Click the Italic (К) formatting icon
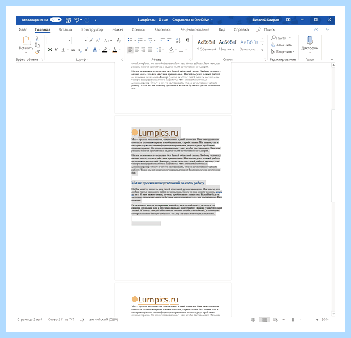The height and width of the screenshot is (338, 351). [56, 50]
